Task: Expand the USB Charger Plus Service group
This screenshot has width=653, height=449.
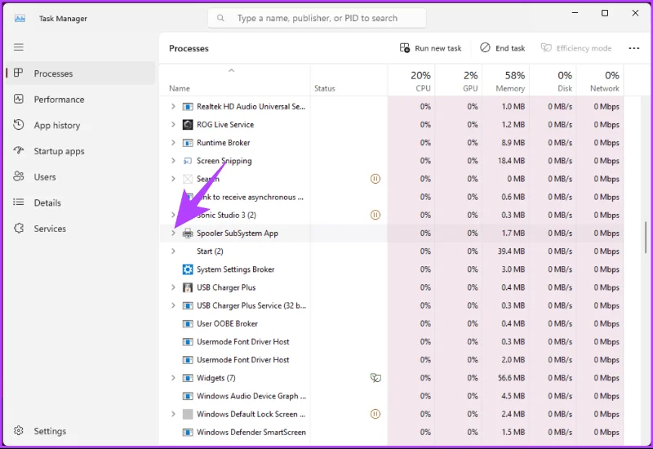Action: click(173, 305)
